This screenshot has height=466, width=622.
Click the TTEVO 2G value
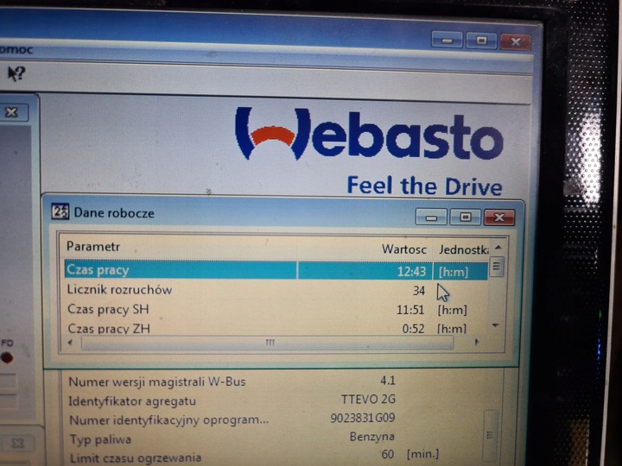[x=368, y=399]
